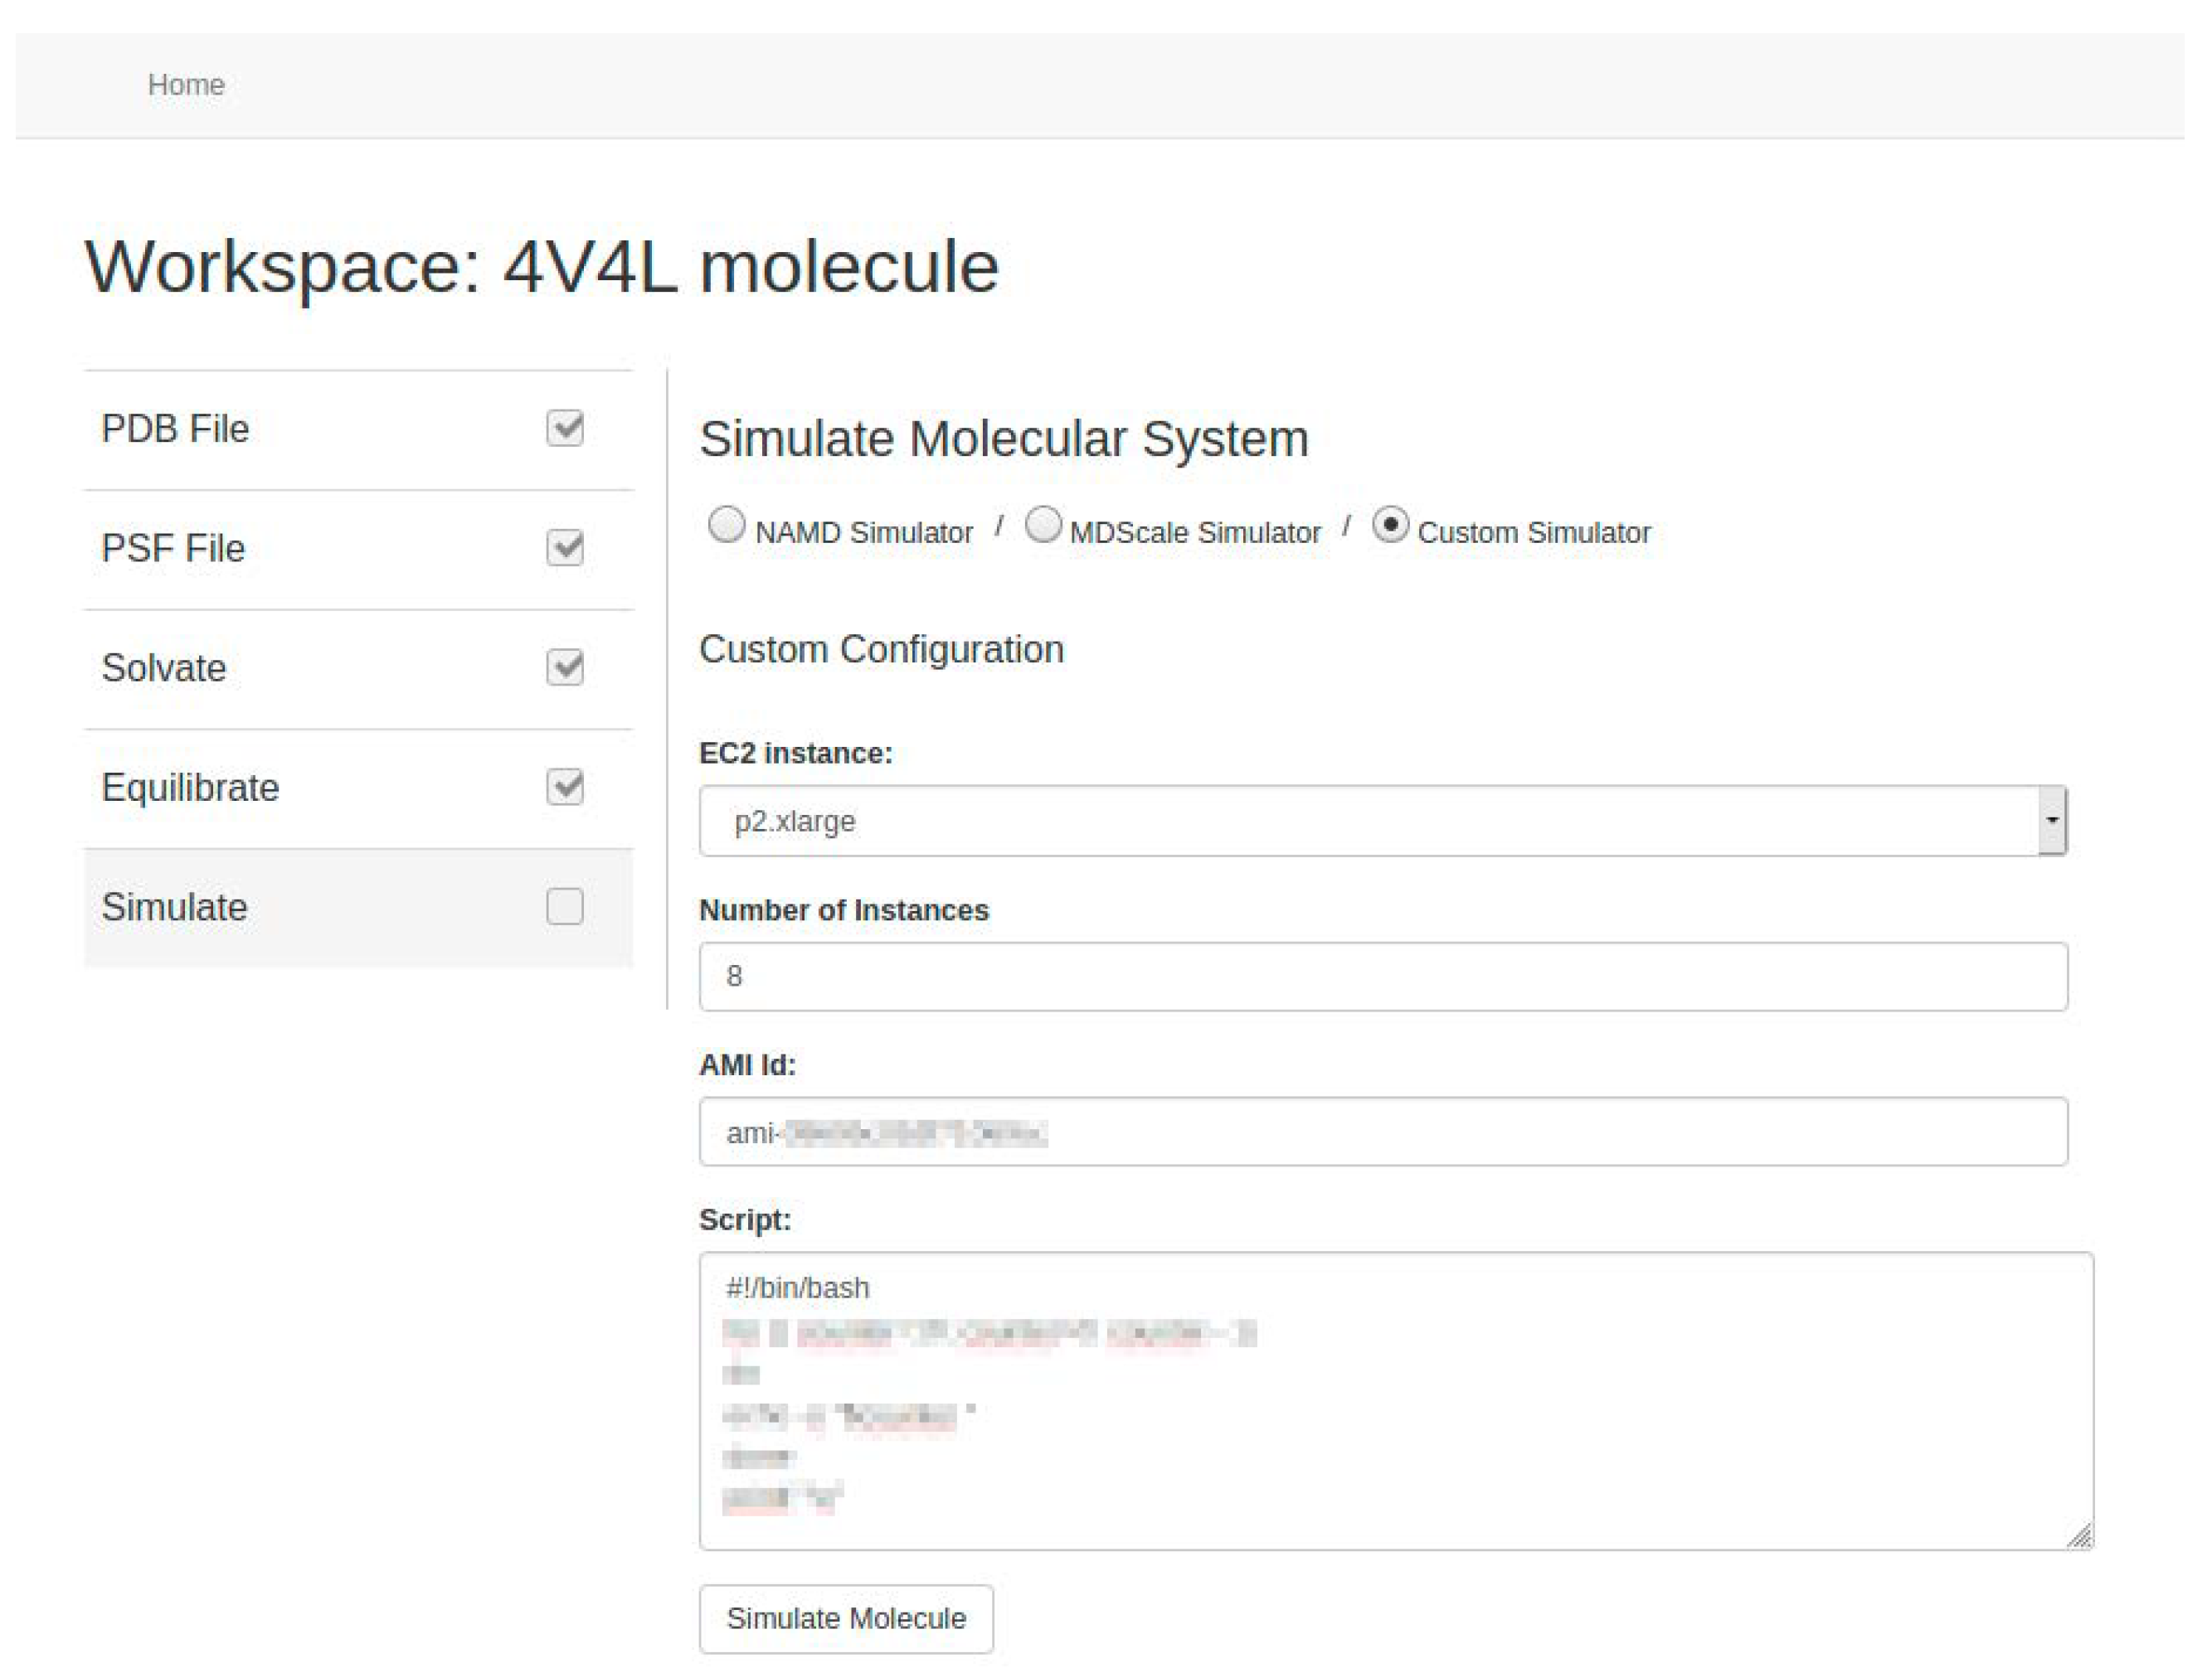Open the EC2 instance dropdown arrow
The image size is (2212, 1668).
(x=2051, y=821)
